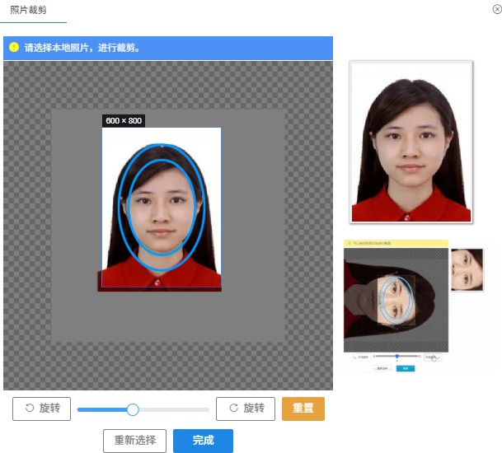Click the small sideways face thumbnail
The image size is (502, 453).
[x=467, y=270]
